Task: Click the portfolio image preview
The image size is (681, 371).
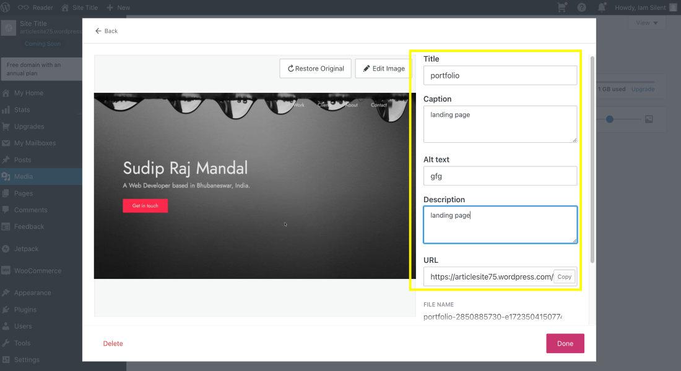Action: click(255, 185)
